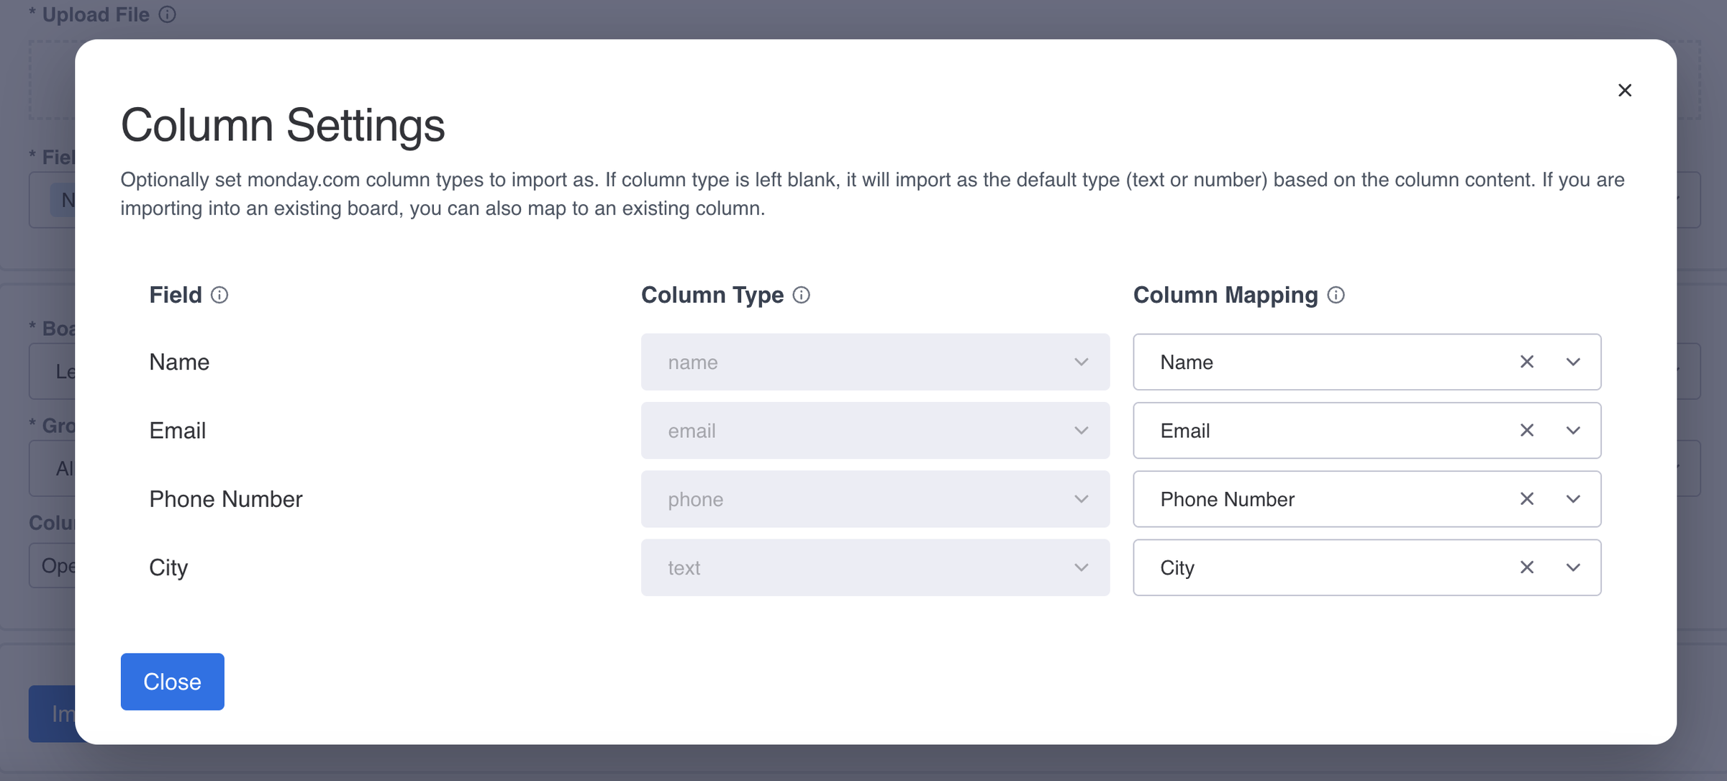The image size is (1727, 781).
Task: Clear the Email column mapping selection
Action: 1526,430
